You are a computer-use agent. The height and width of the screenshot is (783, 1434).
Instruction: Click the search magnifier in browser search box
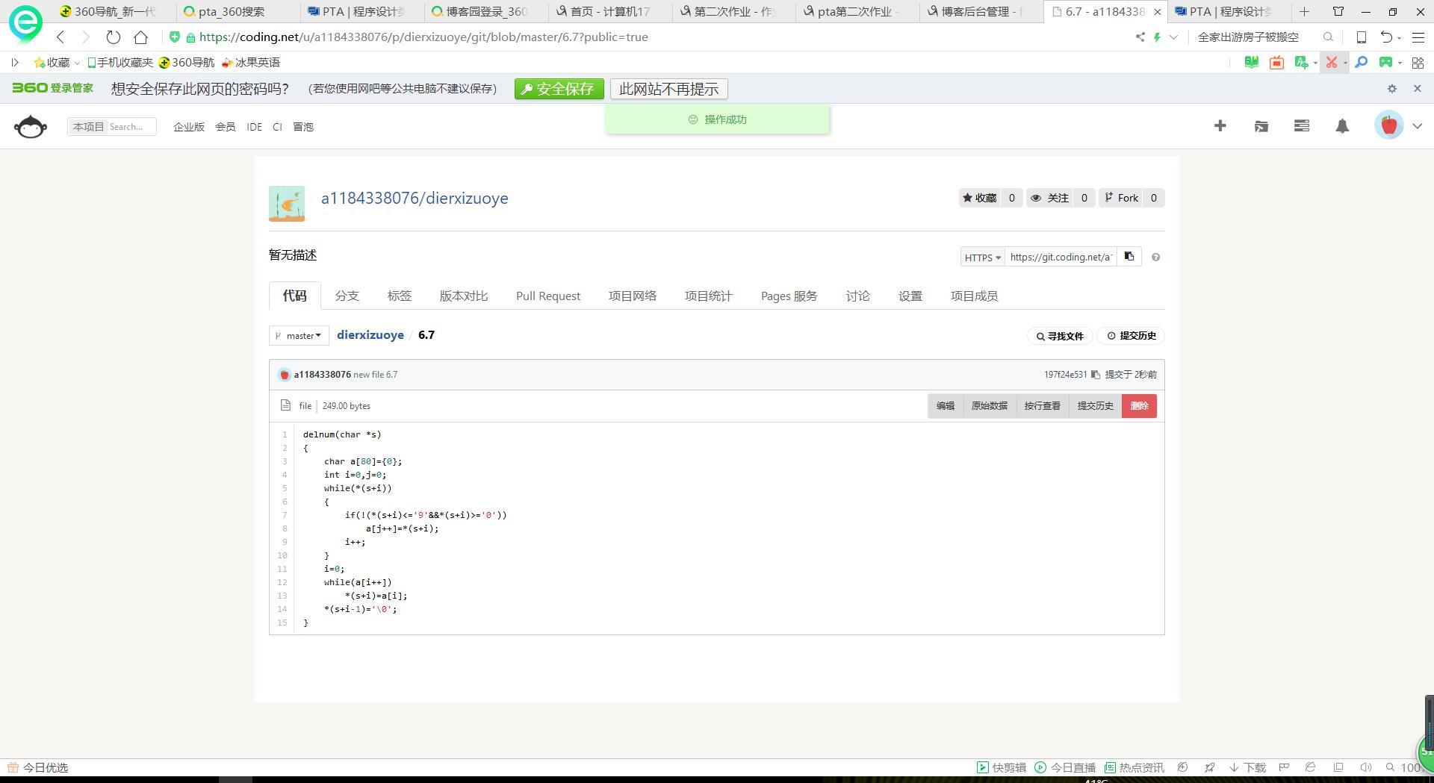point(1328,37)
